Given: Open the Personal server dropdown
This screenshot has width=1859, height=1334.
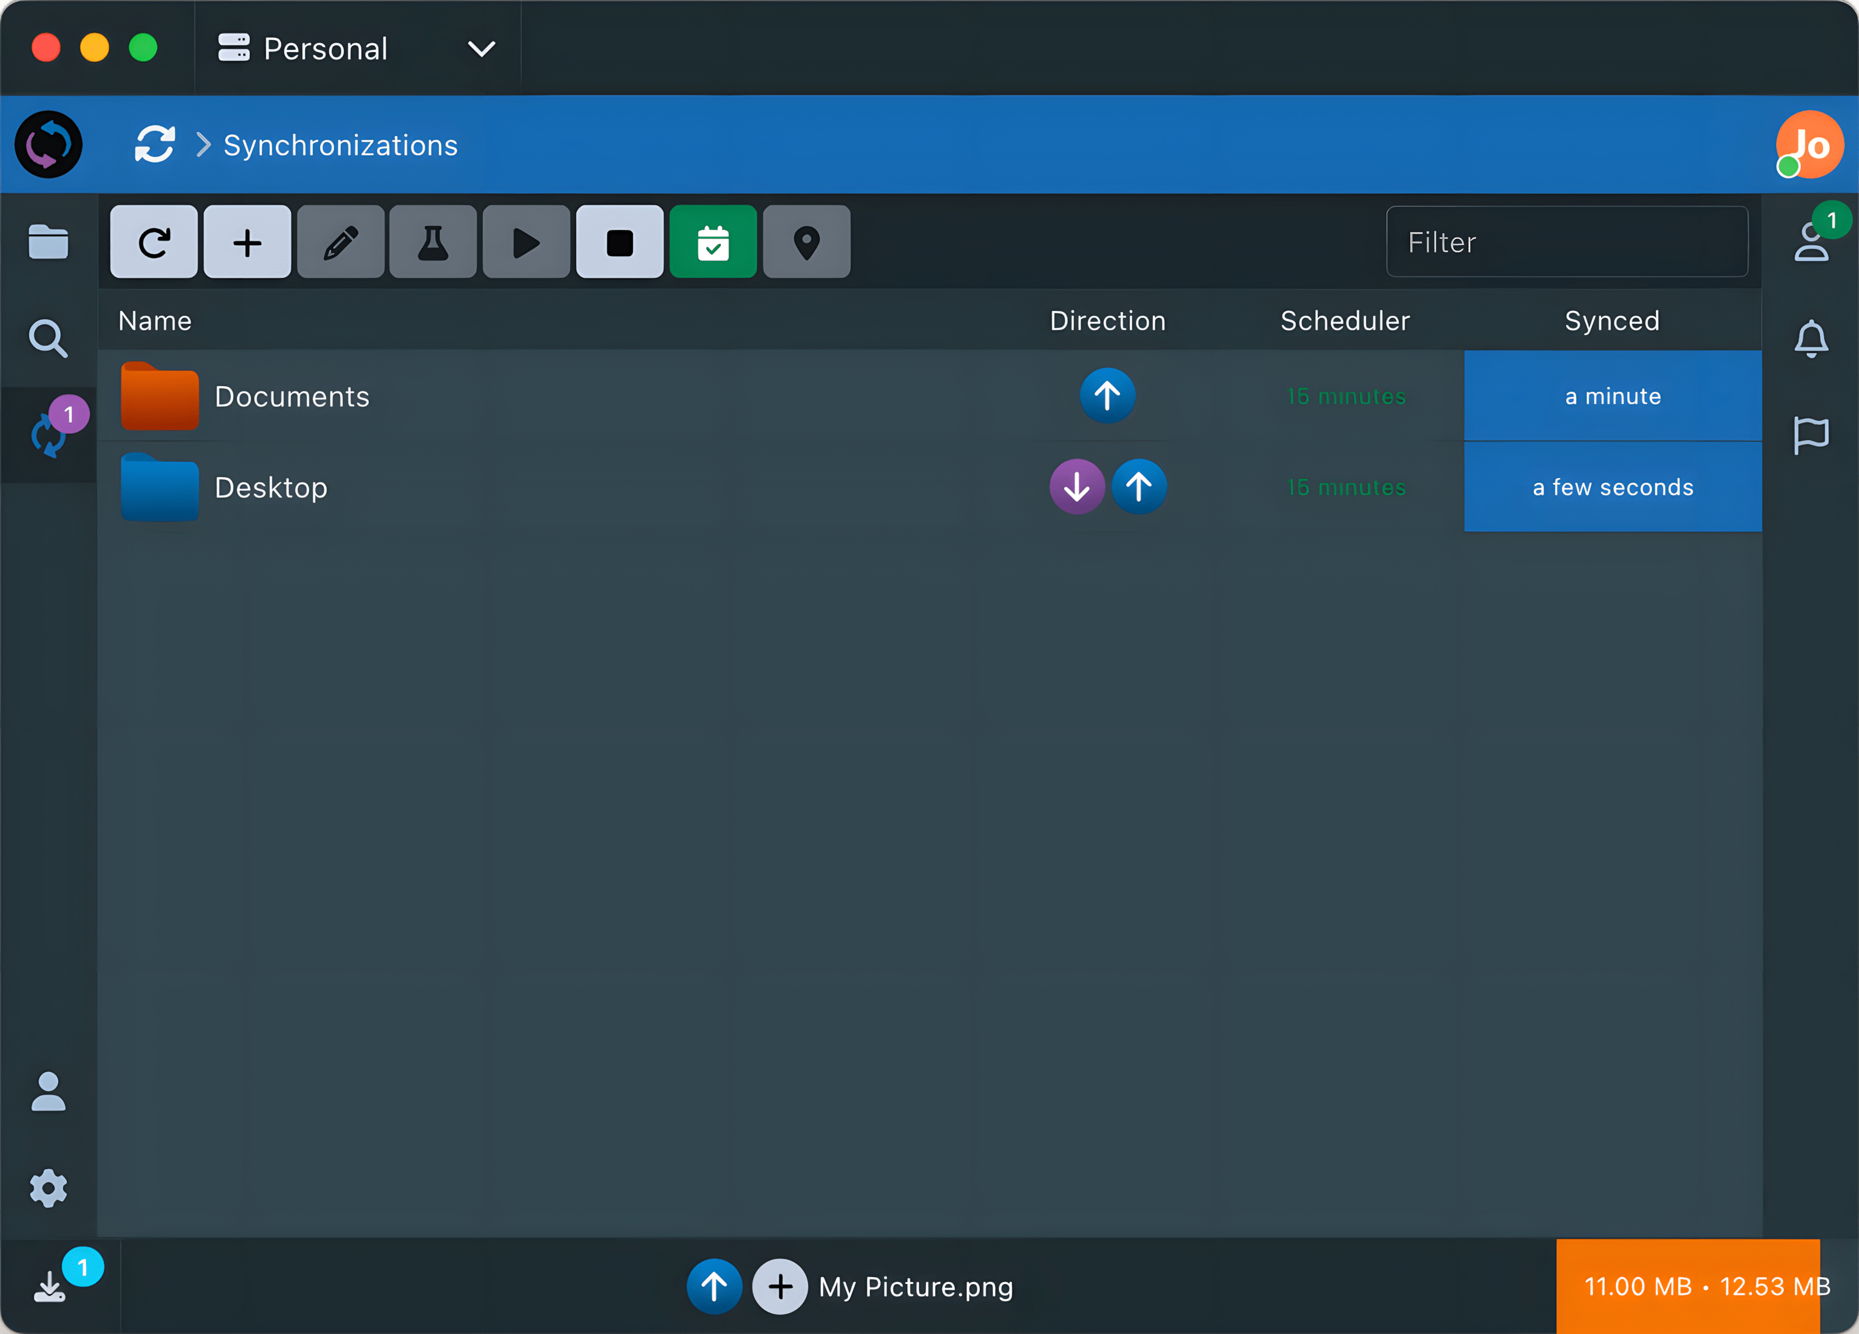Looking at the screenshot, I should point(357,49).
